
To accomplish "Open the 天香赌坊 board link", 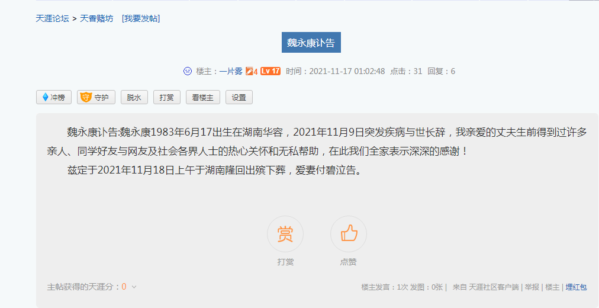I will [96, 18].
